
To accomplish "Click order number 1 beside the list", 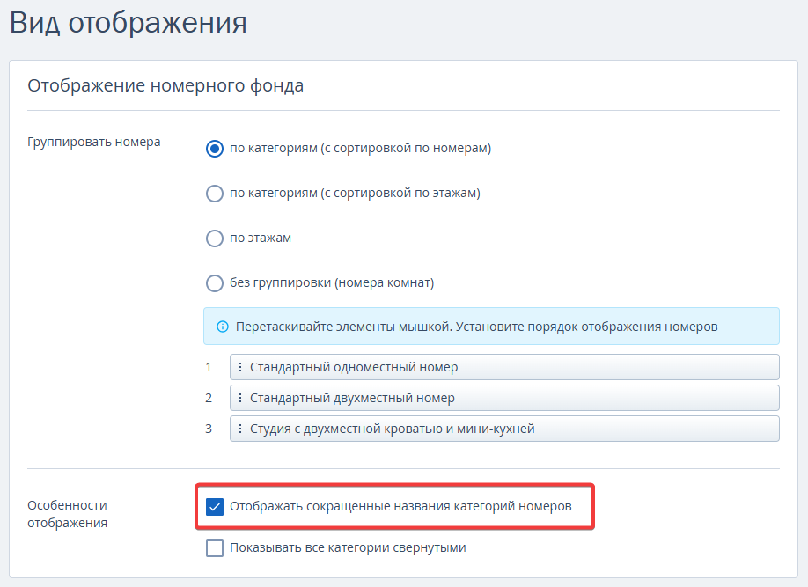I will (x=209, y=367).
